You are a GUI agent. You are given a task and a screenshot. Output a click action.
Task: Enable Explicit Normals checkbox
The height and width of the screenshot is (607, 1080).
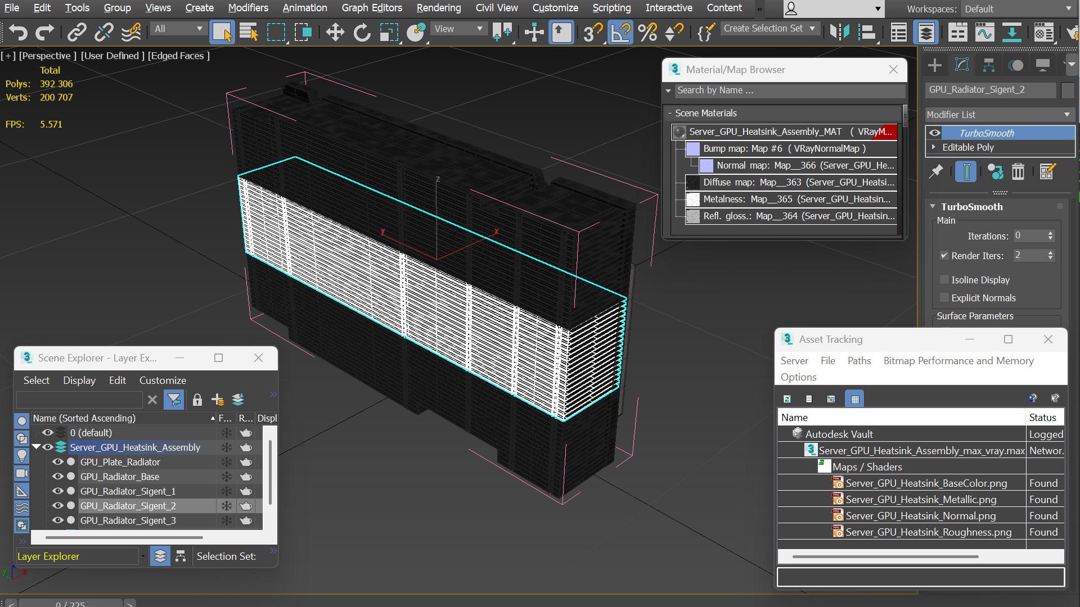point(944,297)
